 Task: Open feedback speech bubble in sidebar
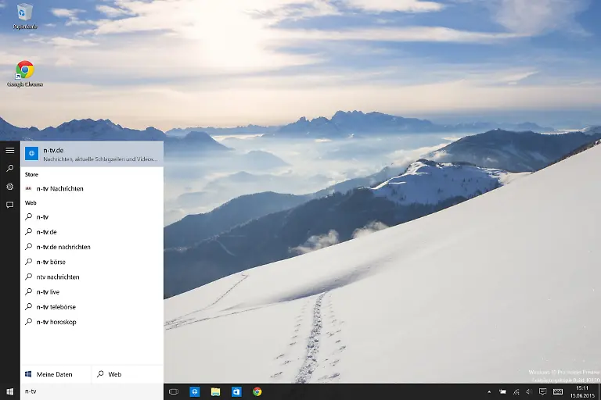[9, 205]
